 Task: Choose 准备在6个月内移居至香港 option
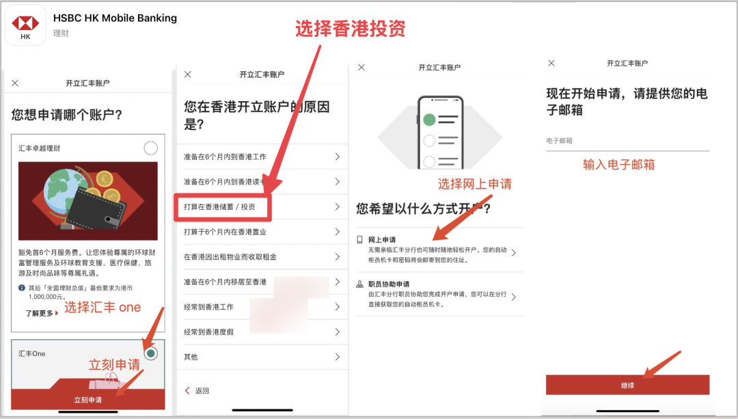(x=262, y=282)
